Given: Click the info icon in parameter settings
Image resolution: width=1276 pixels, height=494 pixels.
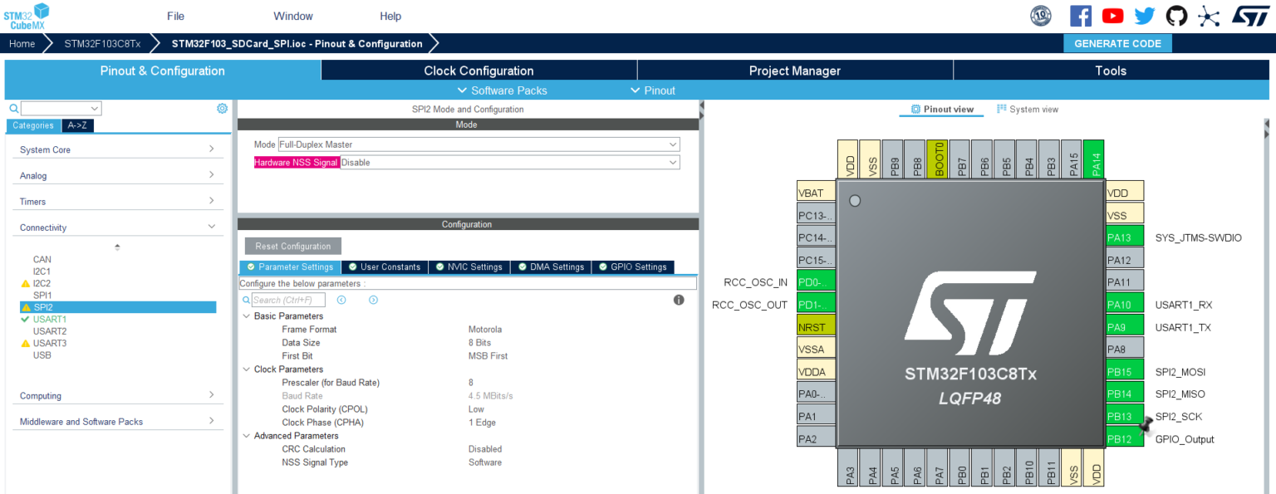Looking at the screenshot, I should pos(679,300).
